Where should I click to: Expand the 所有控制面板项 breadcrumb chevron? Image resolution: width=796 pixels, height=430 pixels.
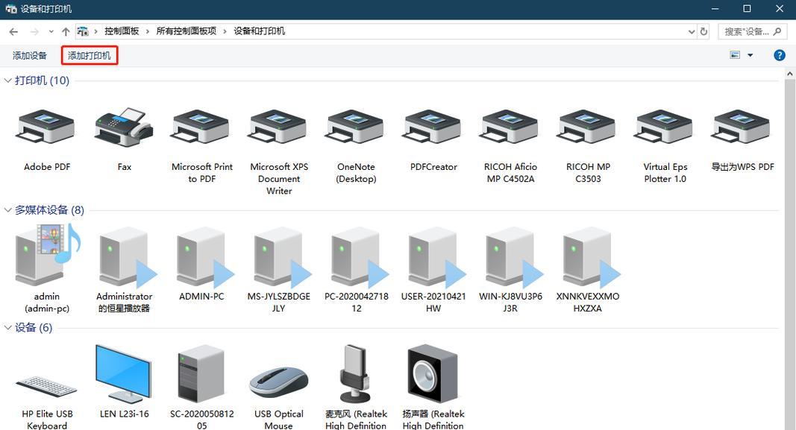click(x=225, y=31)
